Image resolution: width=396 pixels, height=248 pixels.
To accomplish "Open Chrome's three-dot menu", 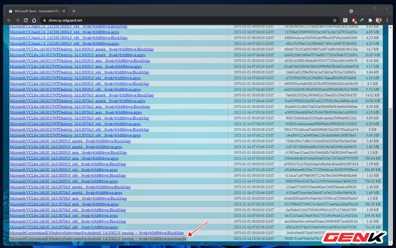I will click(x=387, y=20).
